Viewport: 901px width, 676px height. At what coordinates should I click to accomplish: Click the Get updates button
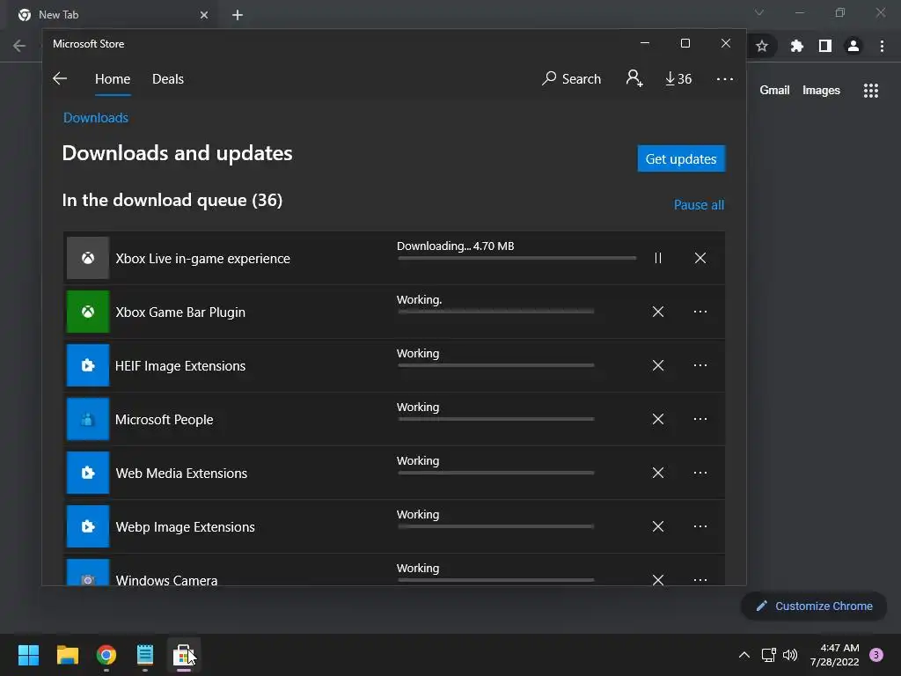[x=681, y=158]
